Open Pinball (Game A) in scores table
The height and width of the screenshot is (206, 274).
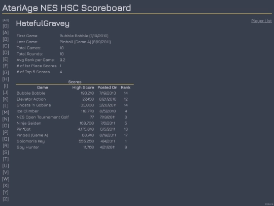pyautogui.click(x=32, y=135)
